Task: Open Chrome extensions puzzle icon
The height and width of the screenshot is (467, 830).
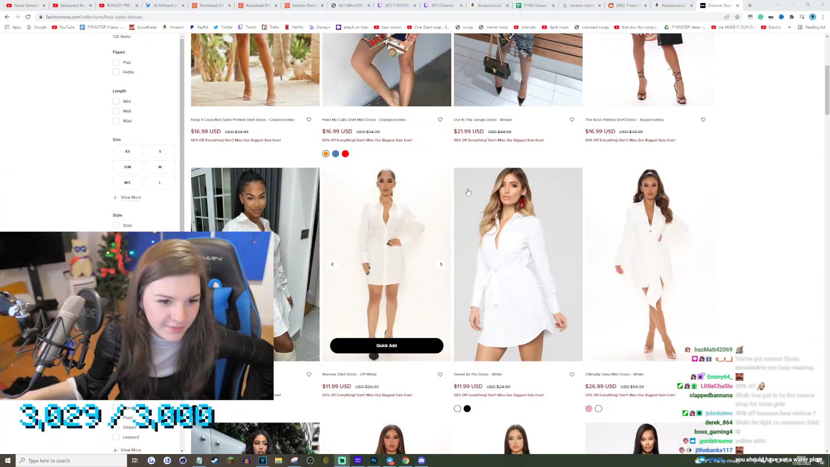Action: [792, 17]
